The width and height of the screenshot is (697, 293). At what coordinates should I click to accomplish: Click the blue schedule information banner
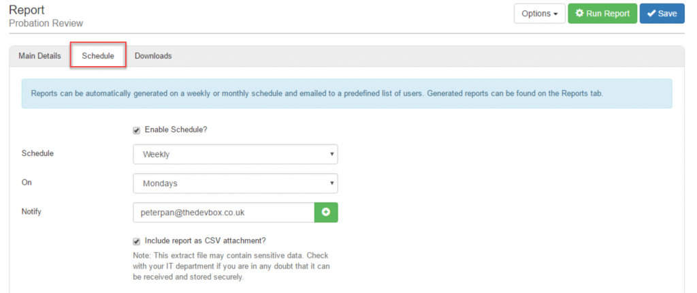(346, 93)
